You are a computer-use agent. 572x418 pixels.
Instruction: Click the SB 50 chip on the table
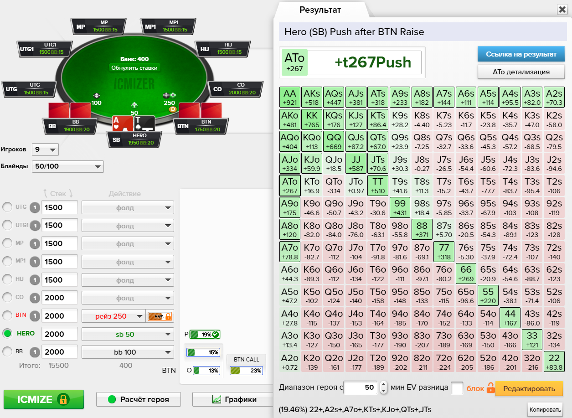(134, 105)
